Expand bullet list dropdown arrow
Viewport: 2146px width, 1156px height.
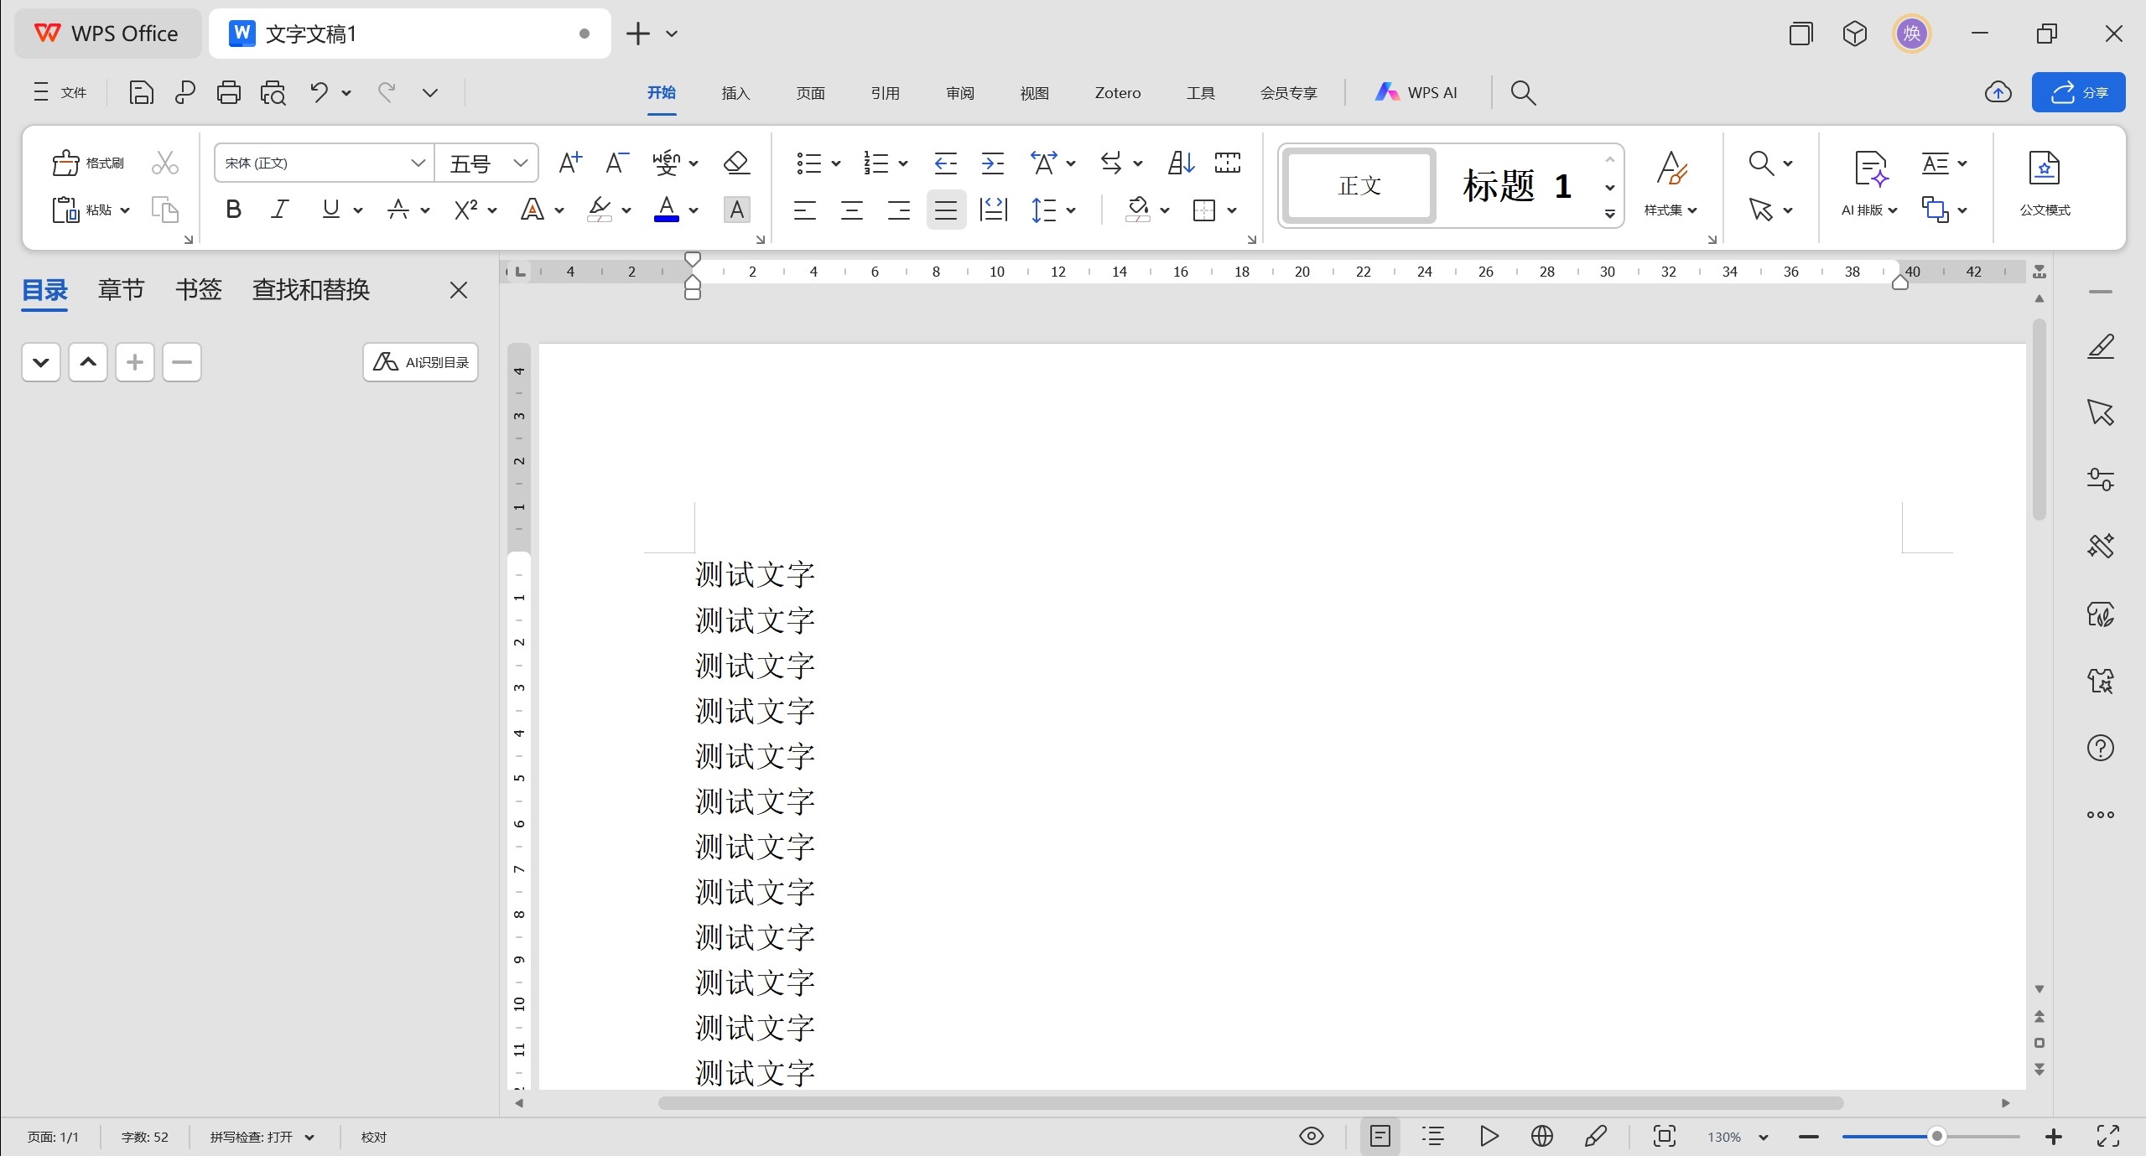click(x=836, y=163)
